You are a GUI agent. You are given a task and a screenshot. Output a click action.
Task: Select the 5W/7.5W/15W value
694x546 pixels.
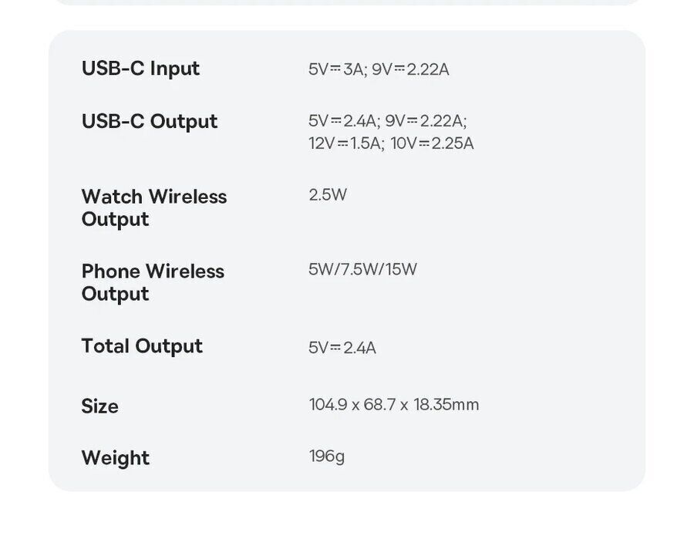362,269
